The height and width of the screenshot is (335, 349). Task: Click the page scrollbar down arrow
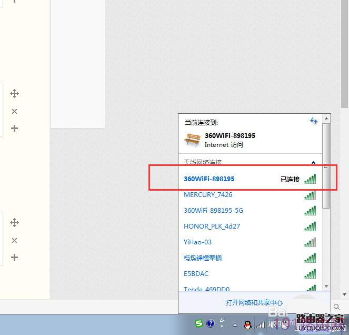tap(345, 294)
